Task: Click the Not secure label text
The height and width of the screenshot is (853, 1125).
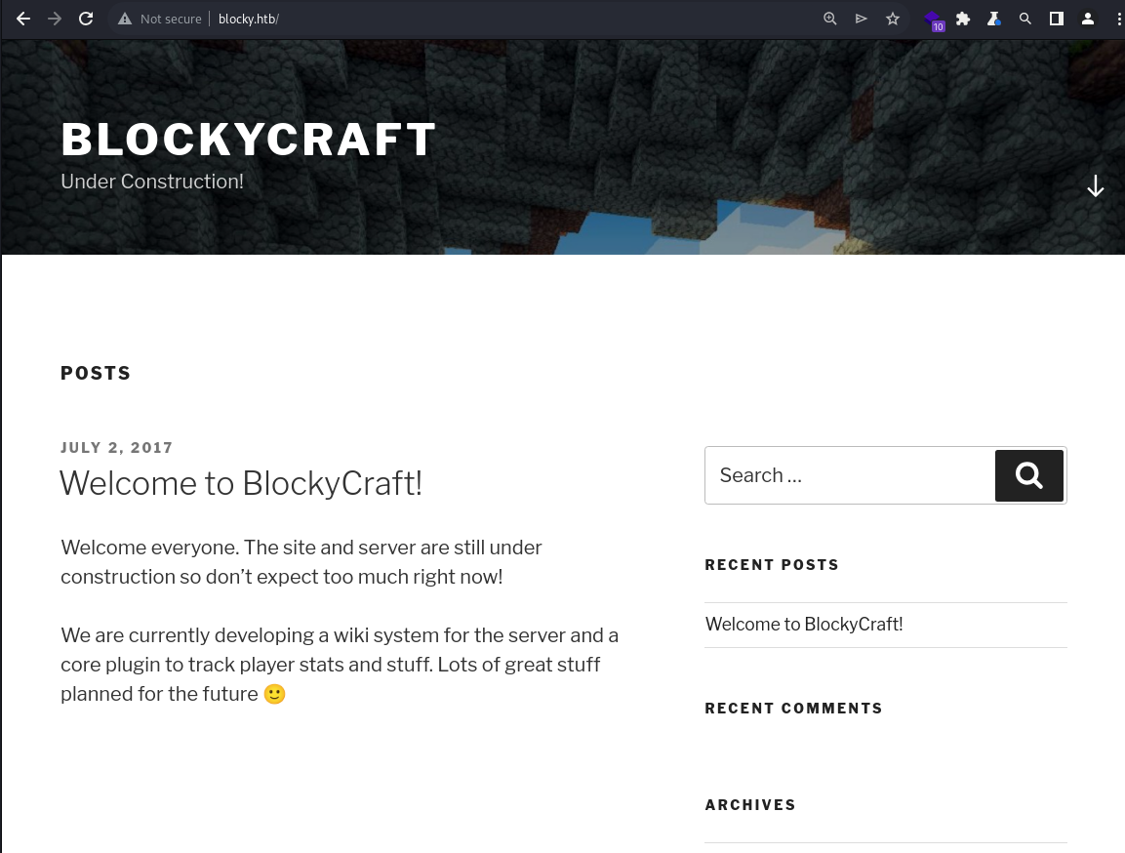Action: tap(171, 19)
